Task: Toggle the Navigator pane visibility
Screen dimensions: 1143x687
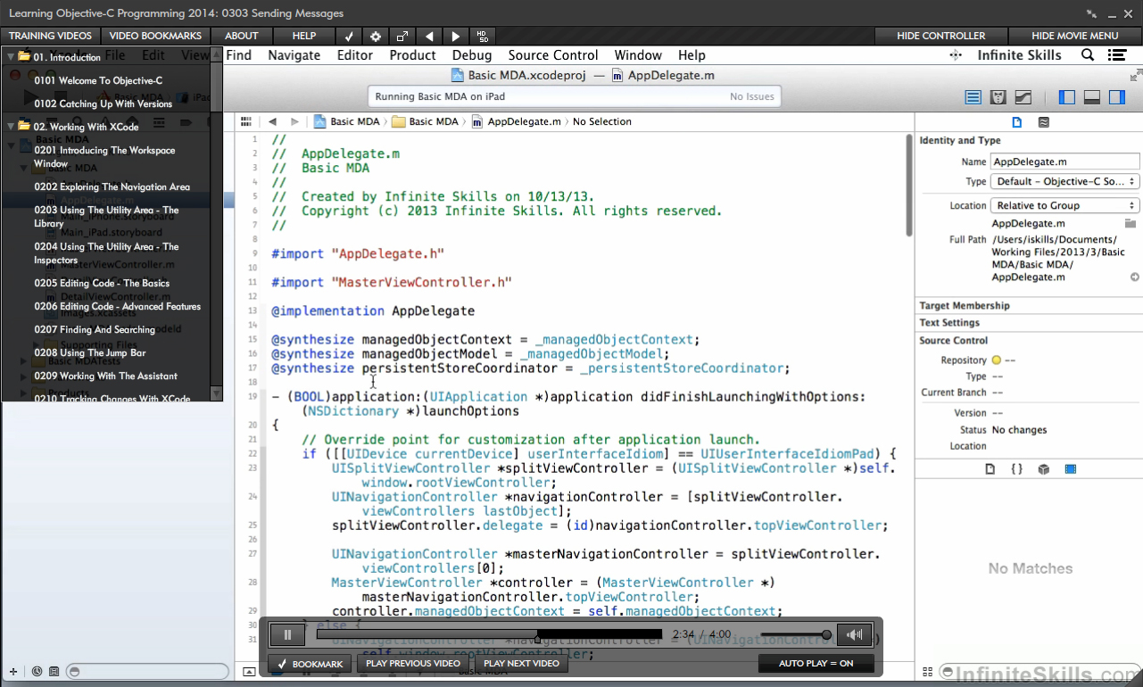Action: 1066,97
